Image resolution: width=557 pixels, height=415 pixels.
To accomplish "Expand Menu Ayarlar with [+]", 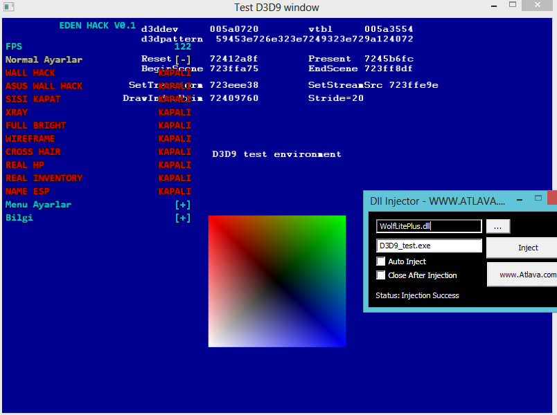I will click(183, 205).
